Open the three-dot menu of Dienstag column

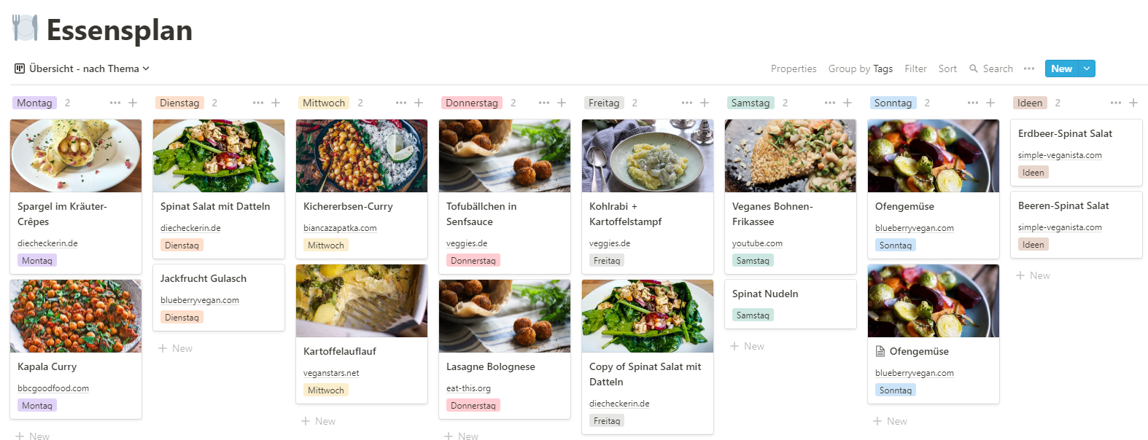tap(258, 103)
